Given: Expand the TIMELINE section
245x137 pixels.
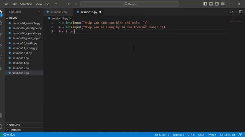Looking at the screenshot, I should click(24, 129).
